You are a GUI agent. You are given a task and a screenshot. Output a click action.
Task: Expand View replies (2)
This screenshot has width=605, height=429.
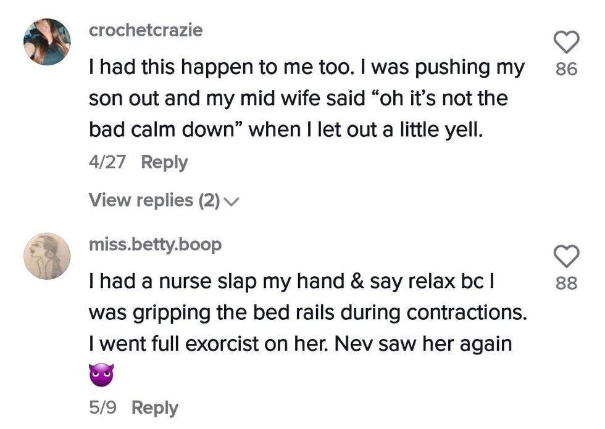(x=154, y=200)
